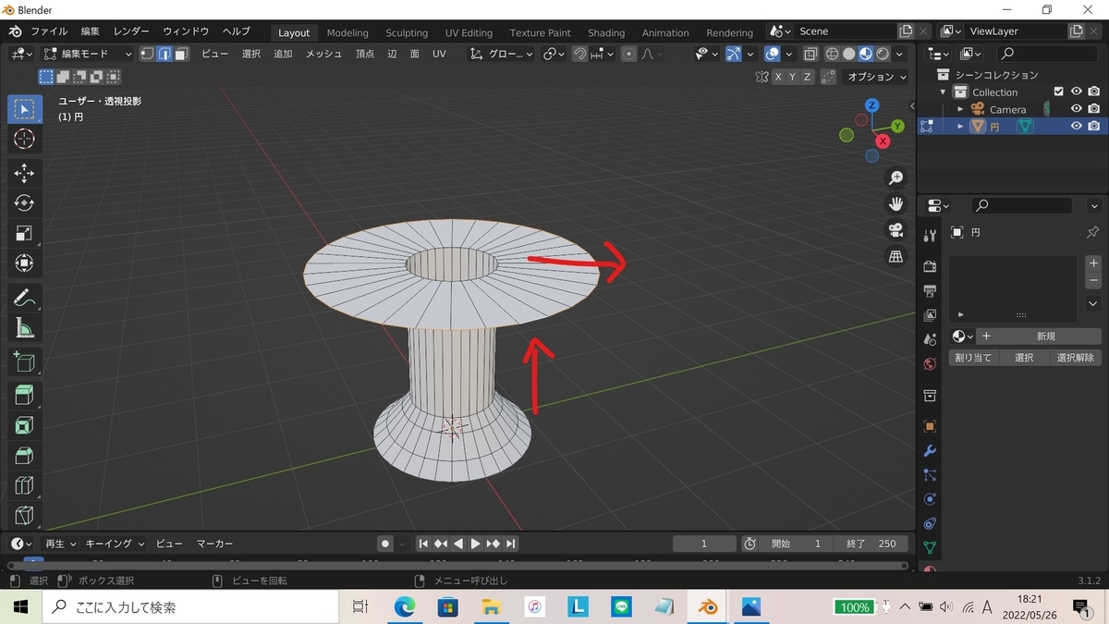Image resolution: width=1109 pixels, height=624 pixels.
Task: Switch to the Sculpting workspace tab
Action: point(407,32)
